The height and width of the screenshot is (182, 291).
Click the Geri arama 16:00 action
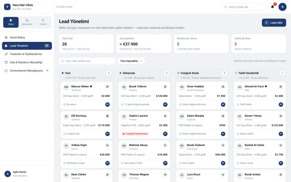[x=132, y=163]
